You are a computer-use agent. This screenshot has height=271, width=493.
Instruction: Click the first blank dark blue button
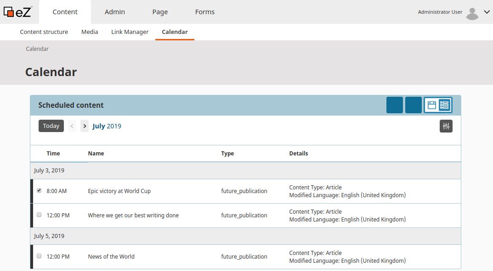pyautogui.click(x=395, y=105)
